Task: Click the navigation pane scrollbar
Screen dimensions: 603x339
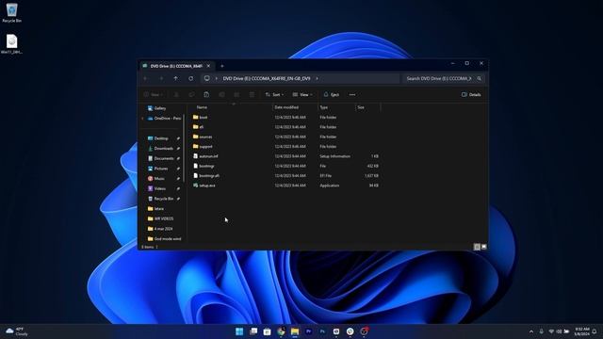Action: [x=184, y=148]
